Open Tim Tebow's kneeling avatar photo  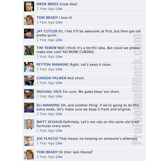pyautogui.click(x=29, y=50)
